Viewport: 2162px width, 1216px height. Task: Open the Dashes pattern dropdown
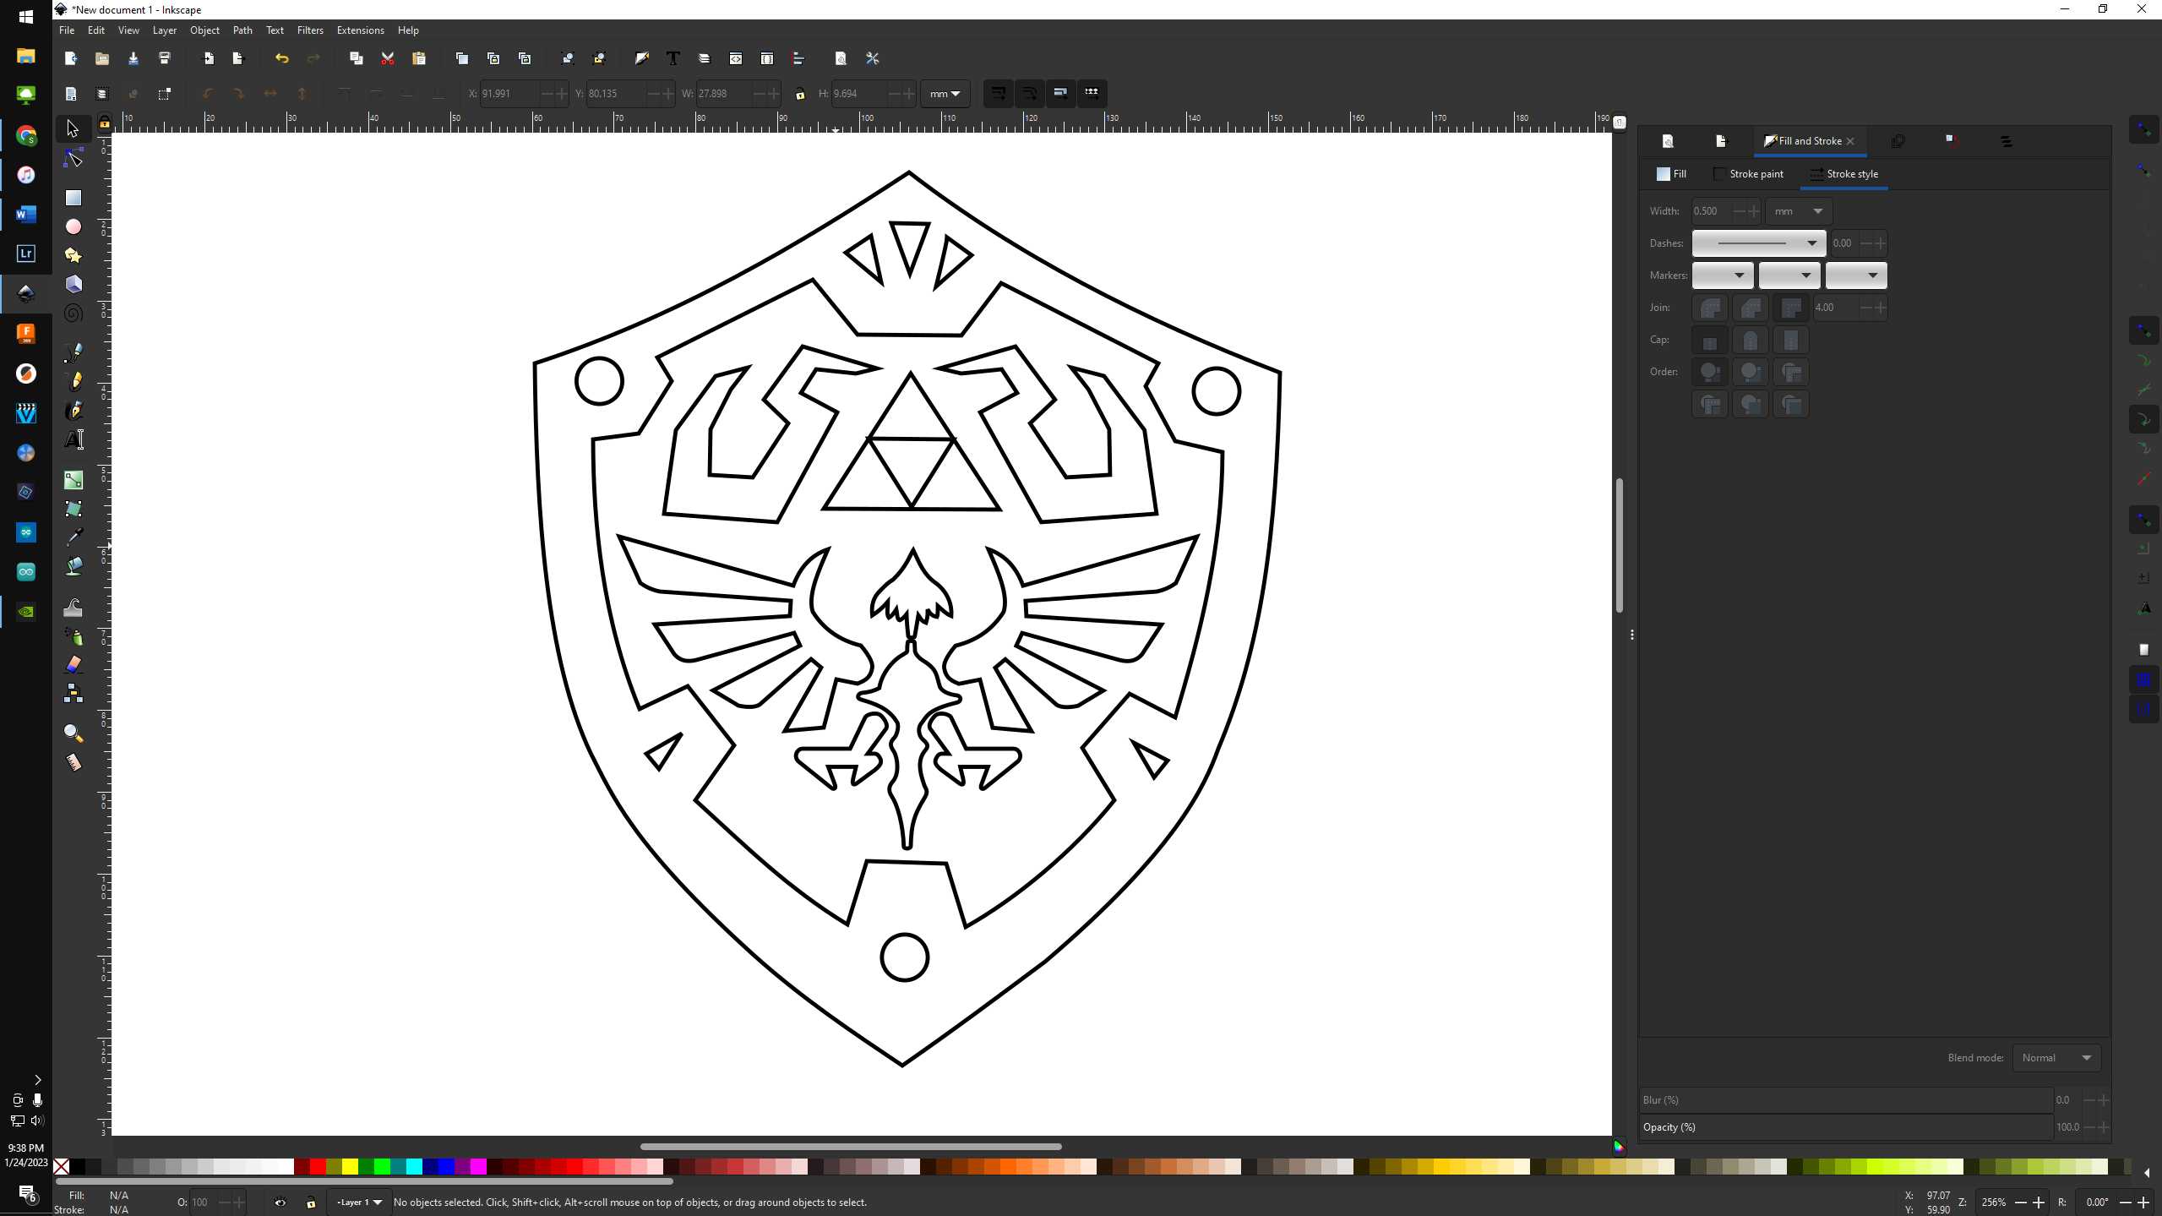point(1758,243)
